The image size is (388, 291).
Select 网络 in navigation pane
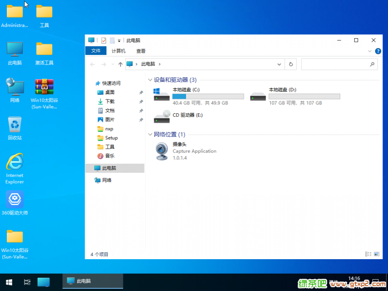click(x=103, y=180)
